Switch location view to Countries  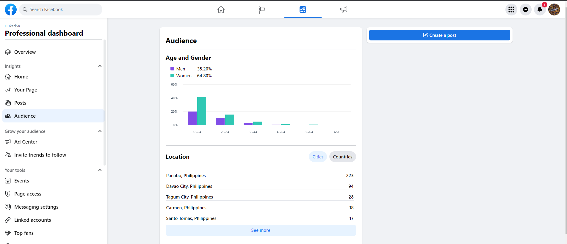click(342, 157)
